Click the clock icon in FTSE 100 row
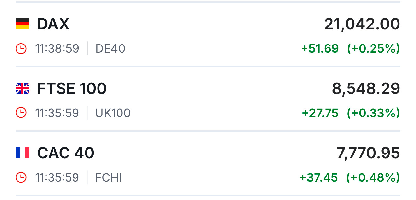 [21, 113]
